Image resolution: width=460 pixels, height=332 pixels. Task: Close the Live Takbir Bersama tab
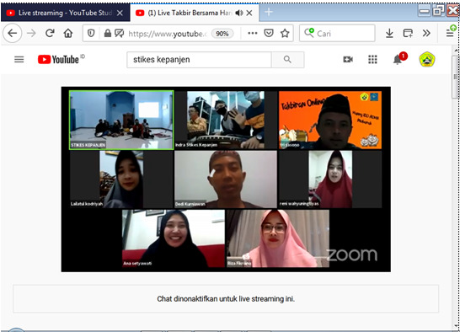[249, 13]
